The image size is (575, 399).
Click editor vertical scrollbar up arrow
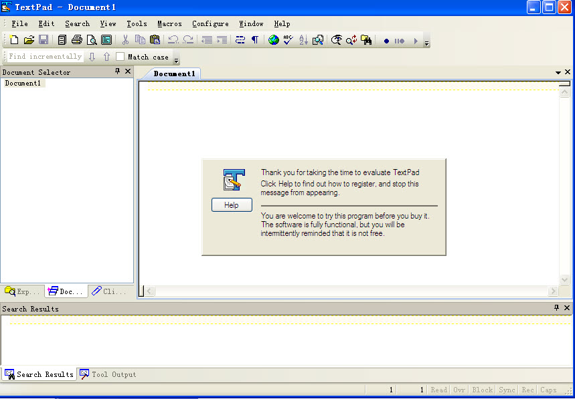pos(564,92)
